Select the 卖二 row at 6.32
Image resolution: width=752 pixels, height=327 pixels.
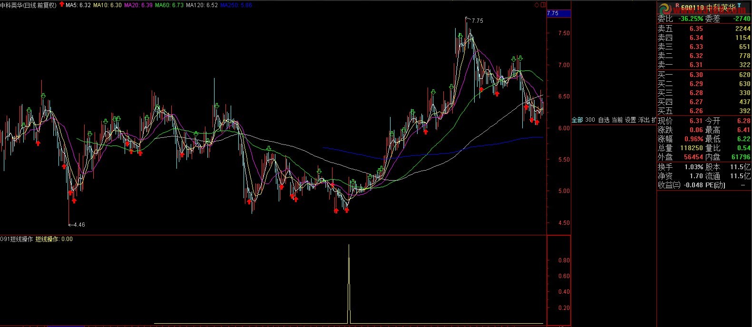[704, 56]
